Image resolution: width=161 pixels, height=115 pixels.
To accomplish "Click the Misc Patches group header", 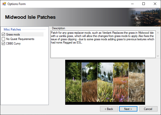I will (x=12, y=29).
